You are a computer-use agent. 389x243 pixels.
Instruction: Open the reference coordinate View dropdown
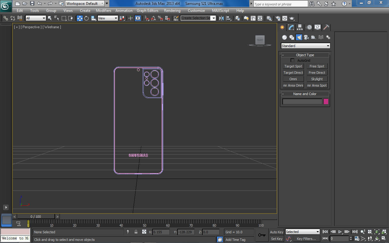[x=108, y=18]
